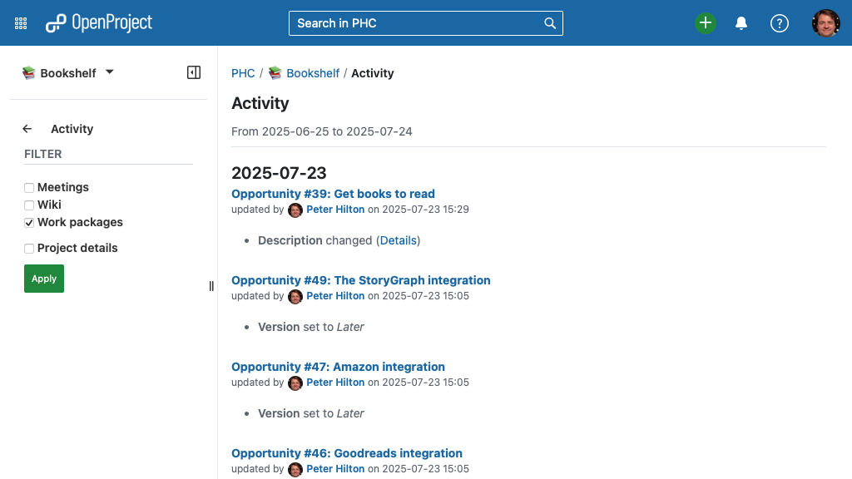Click the sidebar resize handle

pos(211,286)
